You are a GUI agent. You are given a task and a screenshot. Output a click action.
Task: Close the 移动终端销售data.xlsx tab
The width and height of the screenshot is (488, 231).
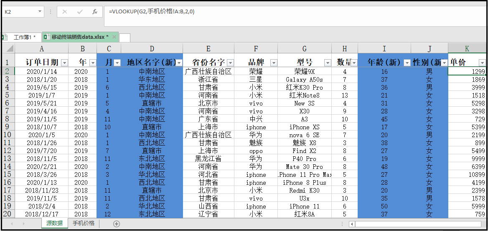pos(114,37)
